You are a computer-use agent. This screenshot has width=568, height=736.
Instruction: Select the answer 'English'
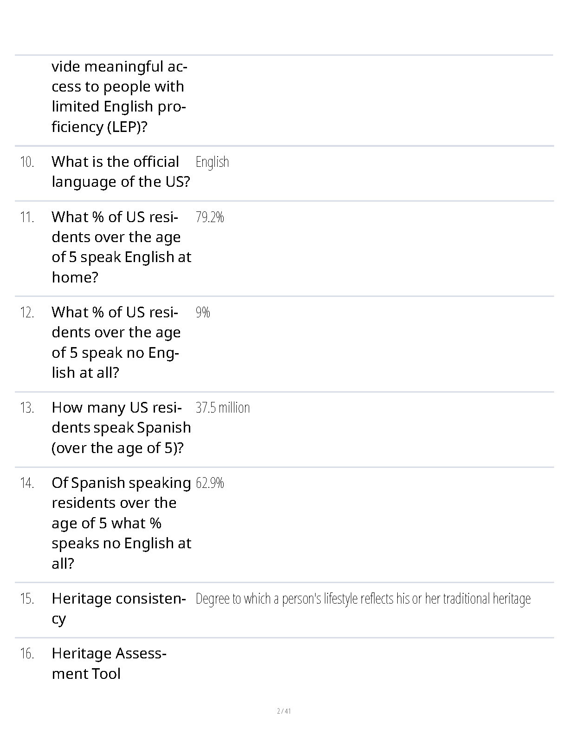coord(212,162)
